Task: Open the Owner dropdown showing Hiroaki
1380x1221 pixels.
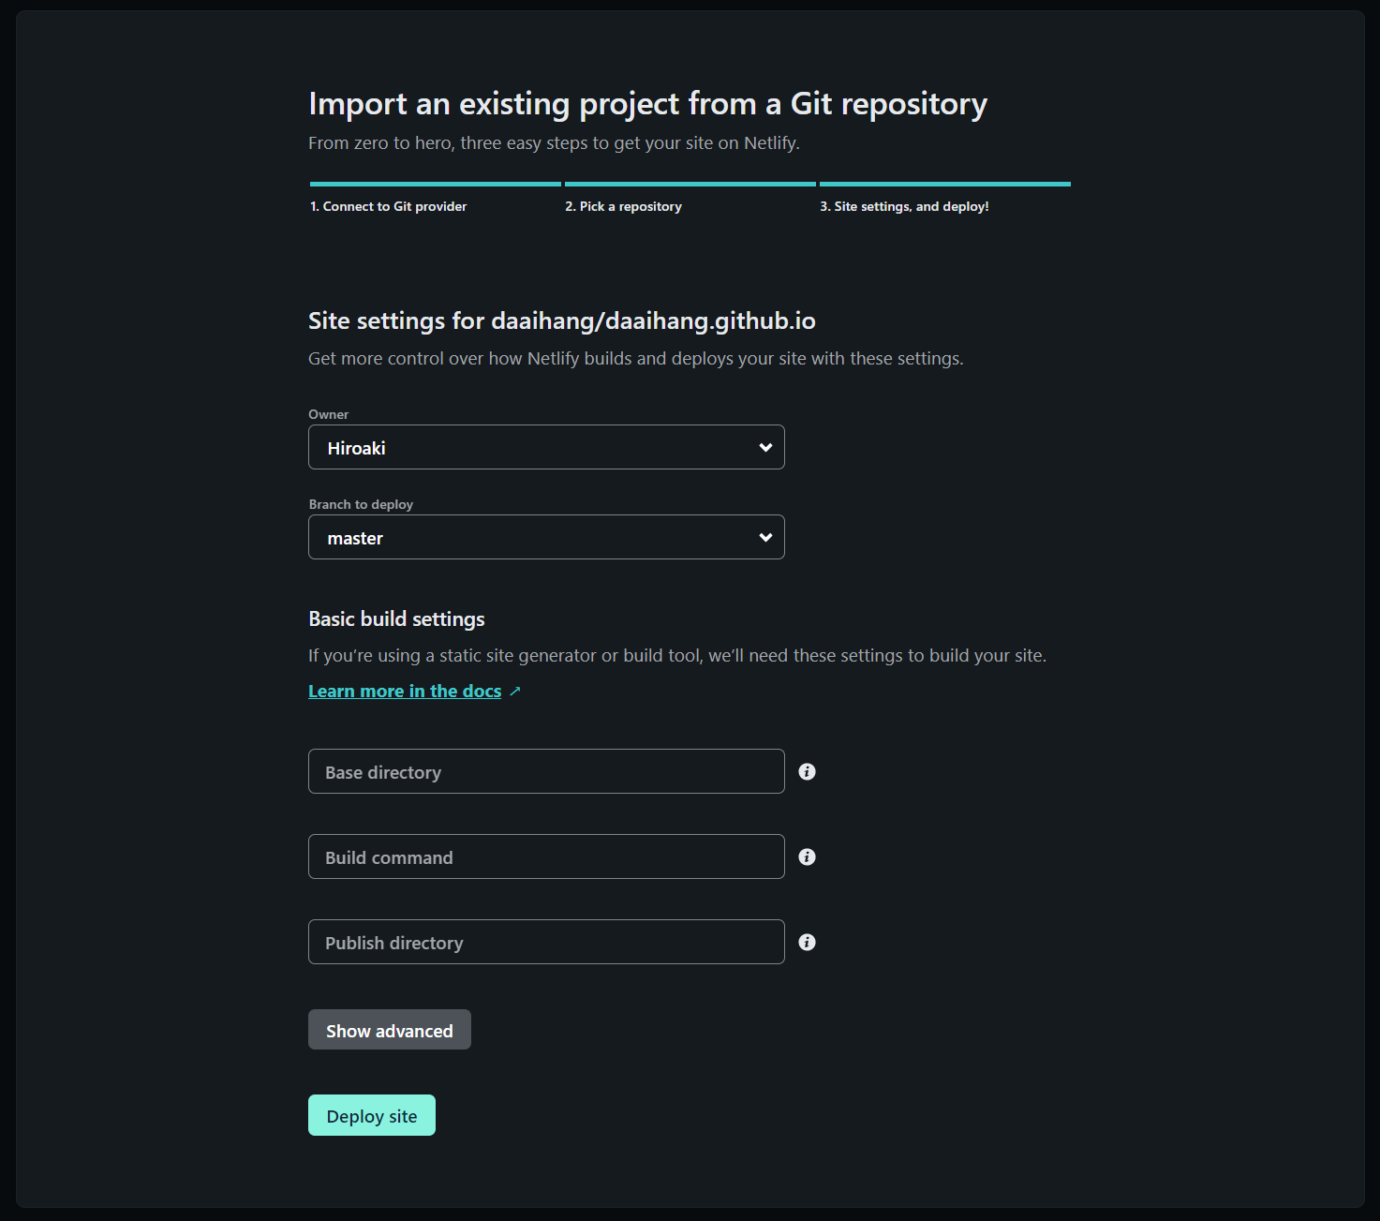Action: (546, 447)
